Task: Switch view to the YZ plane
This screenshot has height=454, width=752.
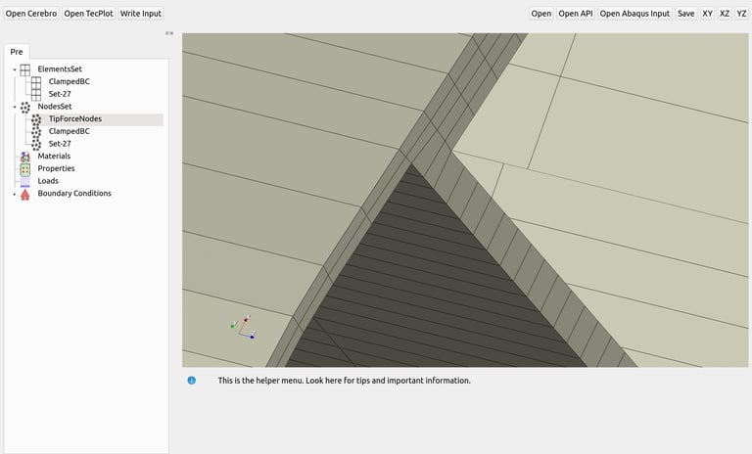Action: coord(741,14)
